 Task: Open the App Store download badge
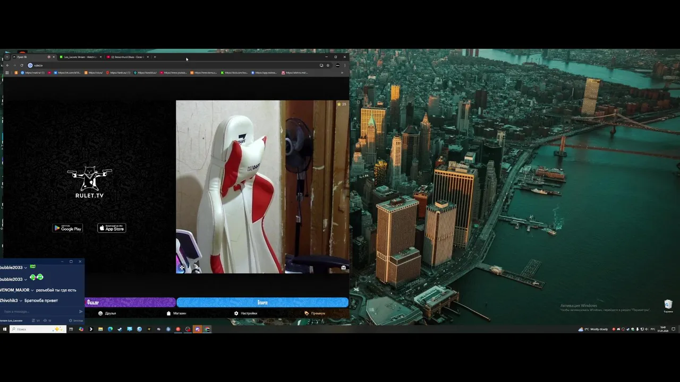coord(112,228)
